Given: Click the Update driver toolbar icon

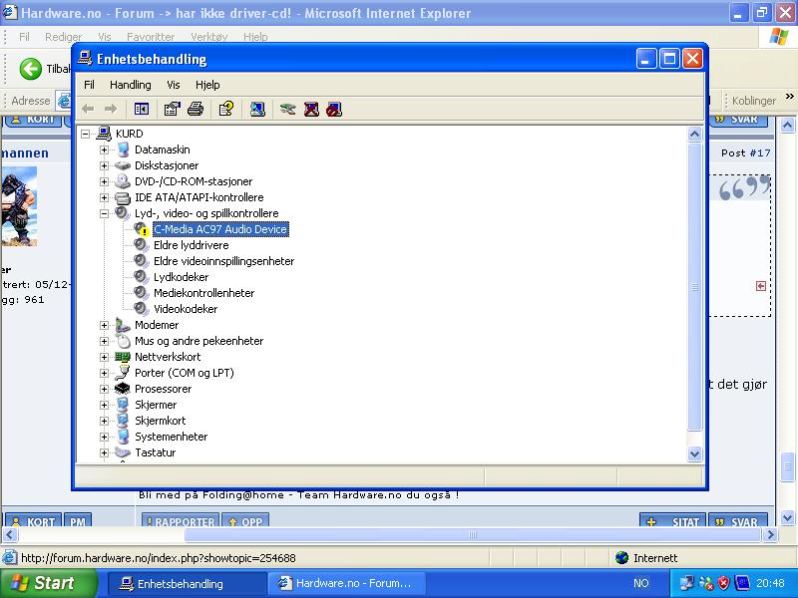Looking at the screenshot, I should (x=287, y=109).
